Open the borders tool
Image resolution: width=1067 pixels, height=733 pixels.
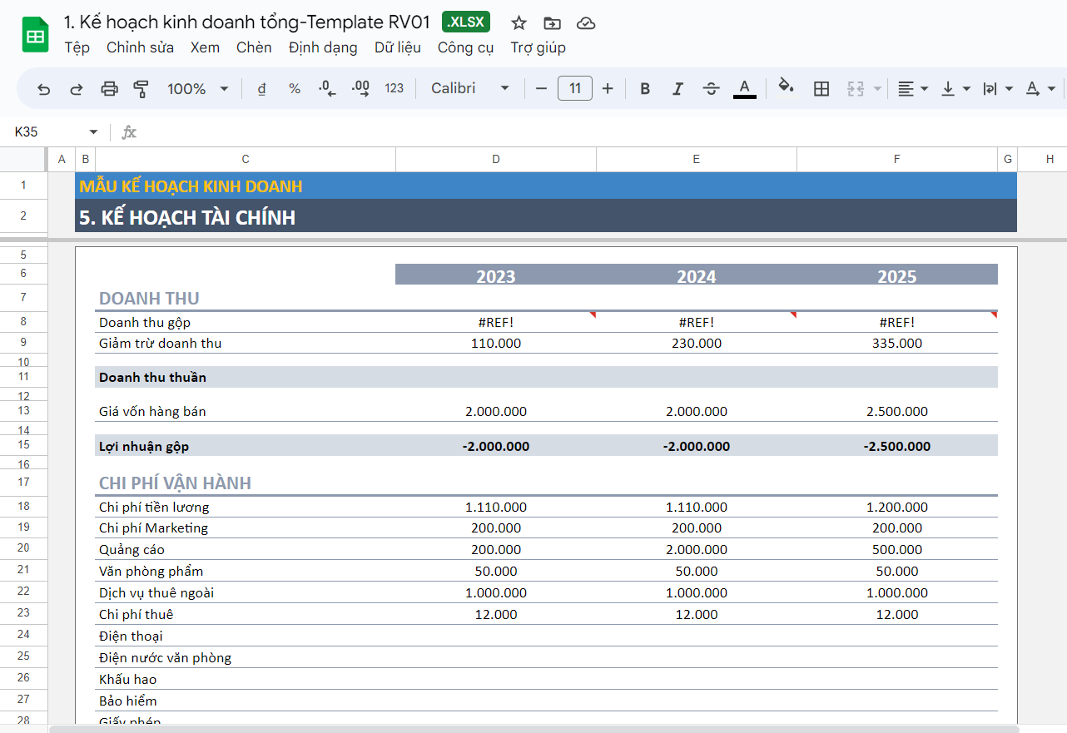coord(821,88)
